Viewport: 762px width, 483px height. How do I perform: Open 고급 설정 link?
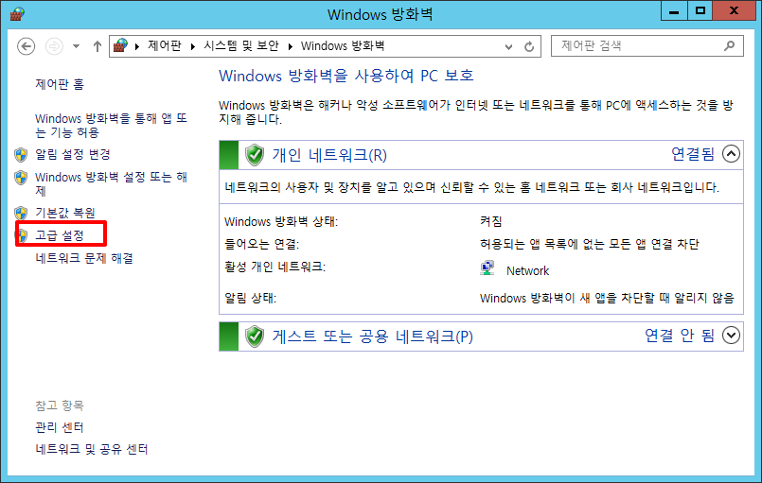pos(60,235)
